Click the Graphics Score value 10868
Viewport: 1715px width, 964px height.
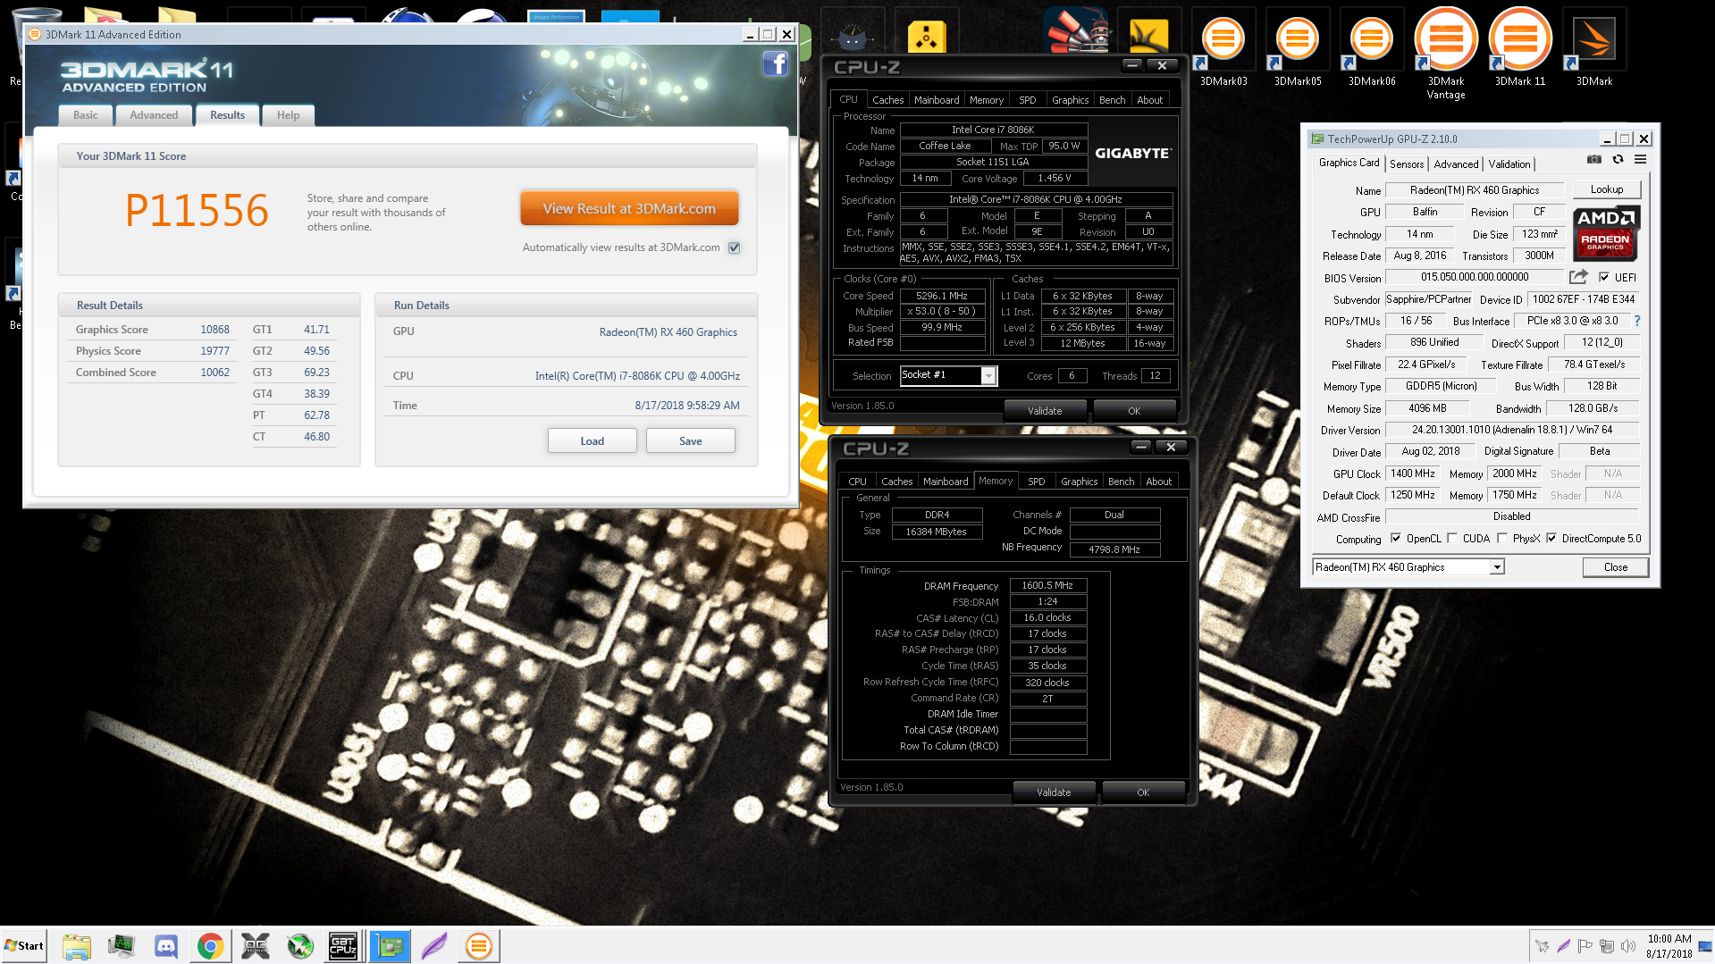click(x=214, y=330)
